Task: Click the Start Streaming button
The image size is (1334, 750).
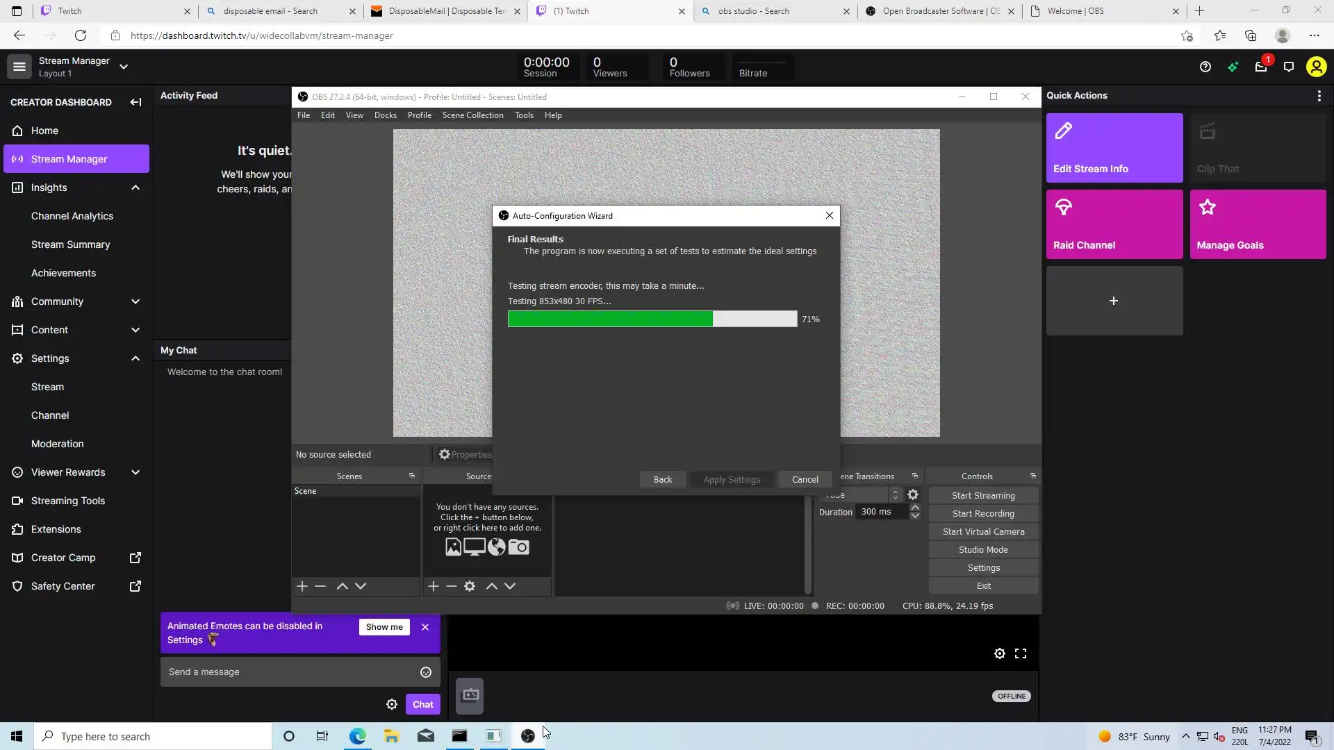Action: pos(982,495)
